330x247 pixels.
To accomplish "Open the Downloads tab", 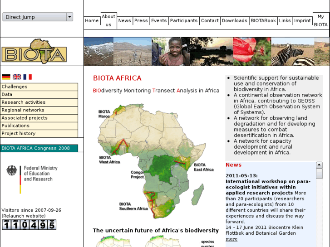I will tap(235, 20).
